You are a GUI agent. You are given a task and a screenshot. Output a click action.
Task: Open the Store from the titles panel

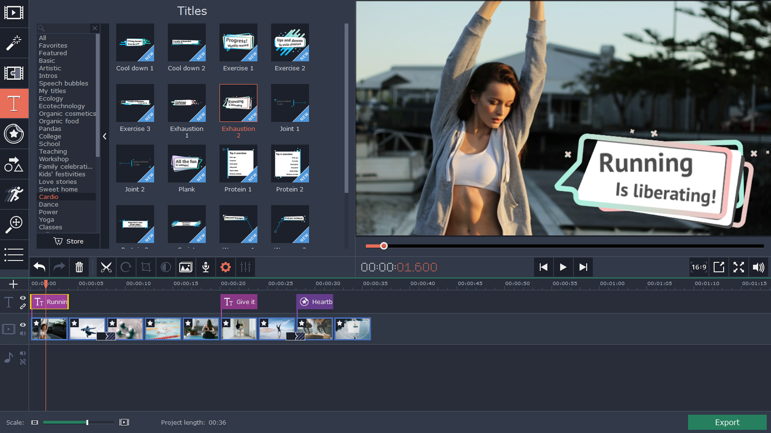click(68, 241)
